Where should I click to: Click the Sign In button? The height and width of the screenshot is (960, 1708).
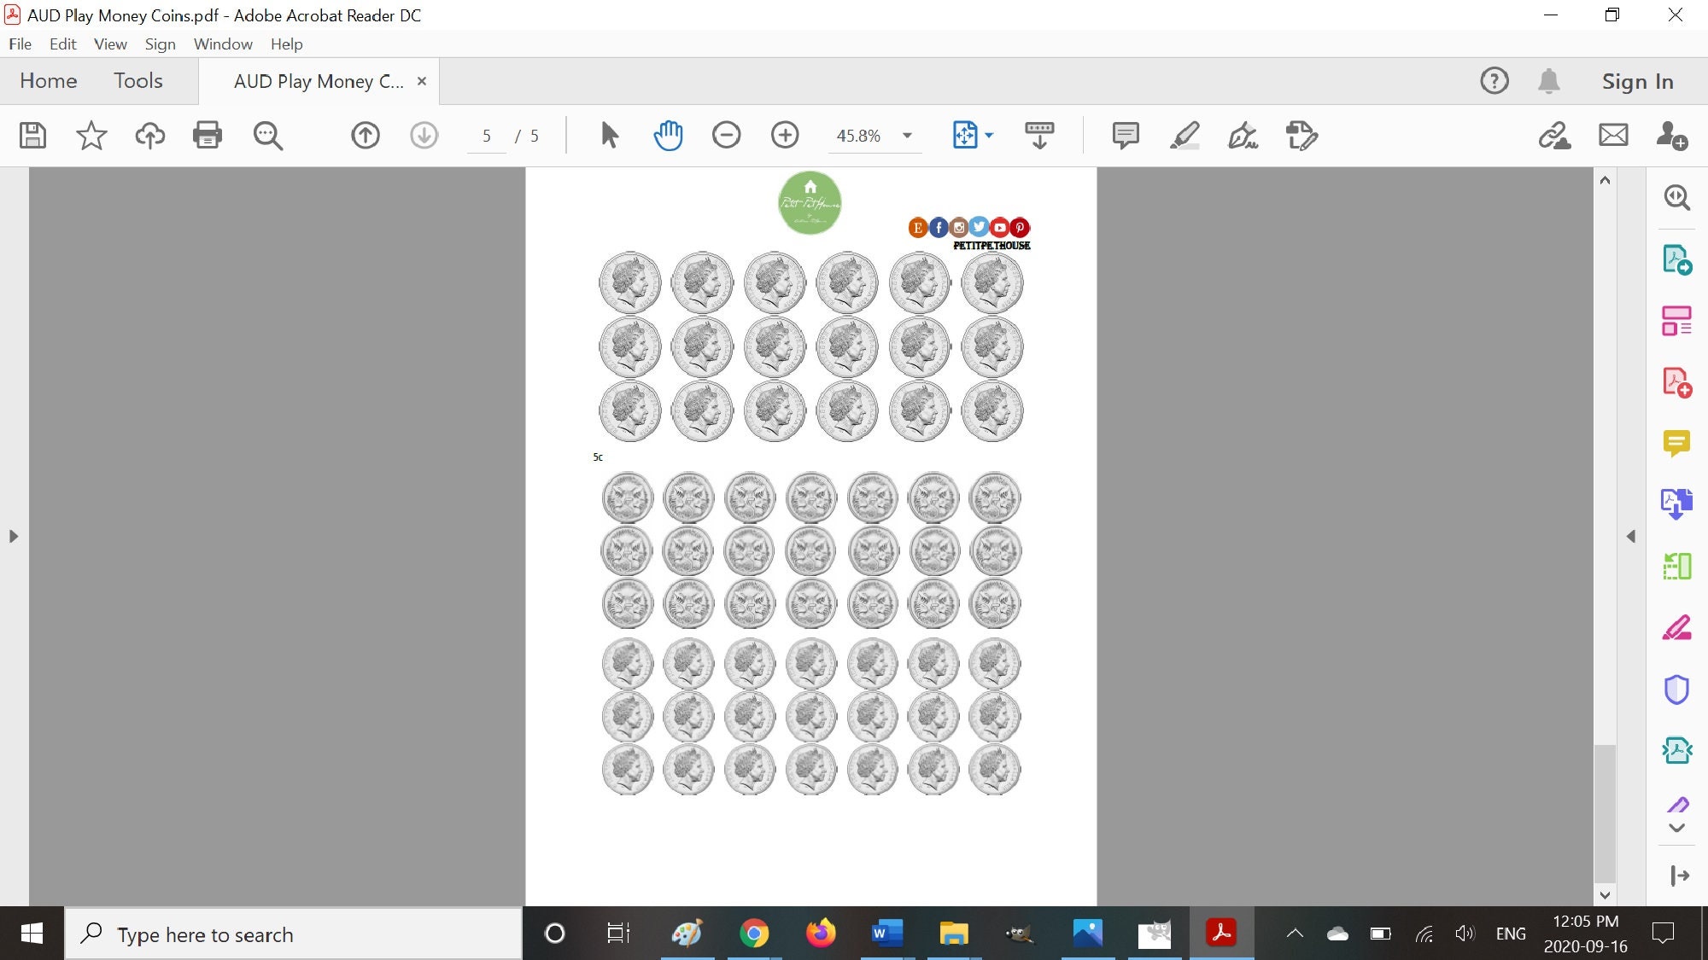tap(1635, 80)
